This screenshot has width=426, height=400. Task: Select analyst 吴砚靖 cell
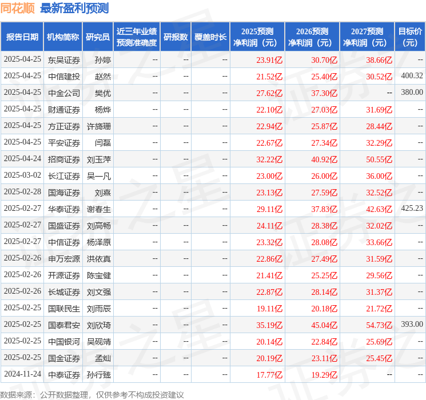pyautogui.click(x=98, y=342)
